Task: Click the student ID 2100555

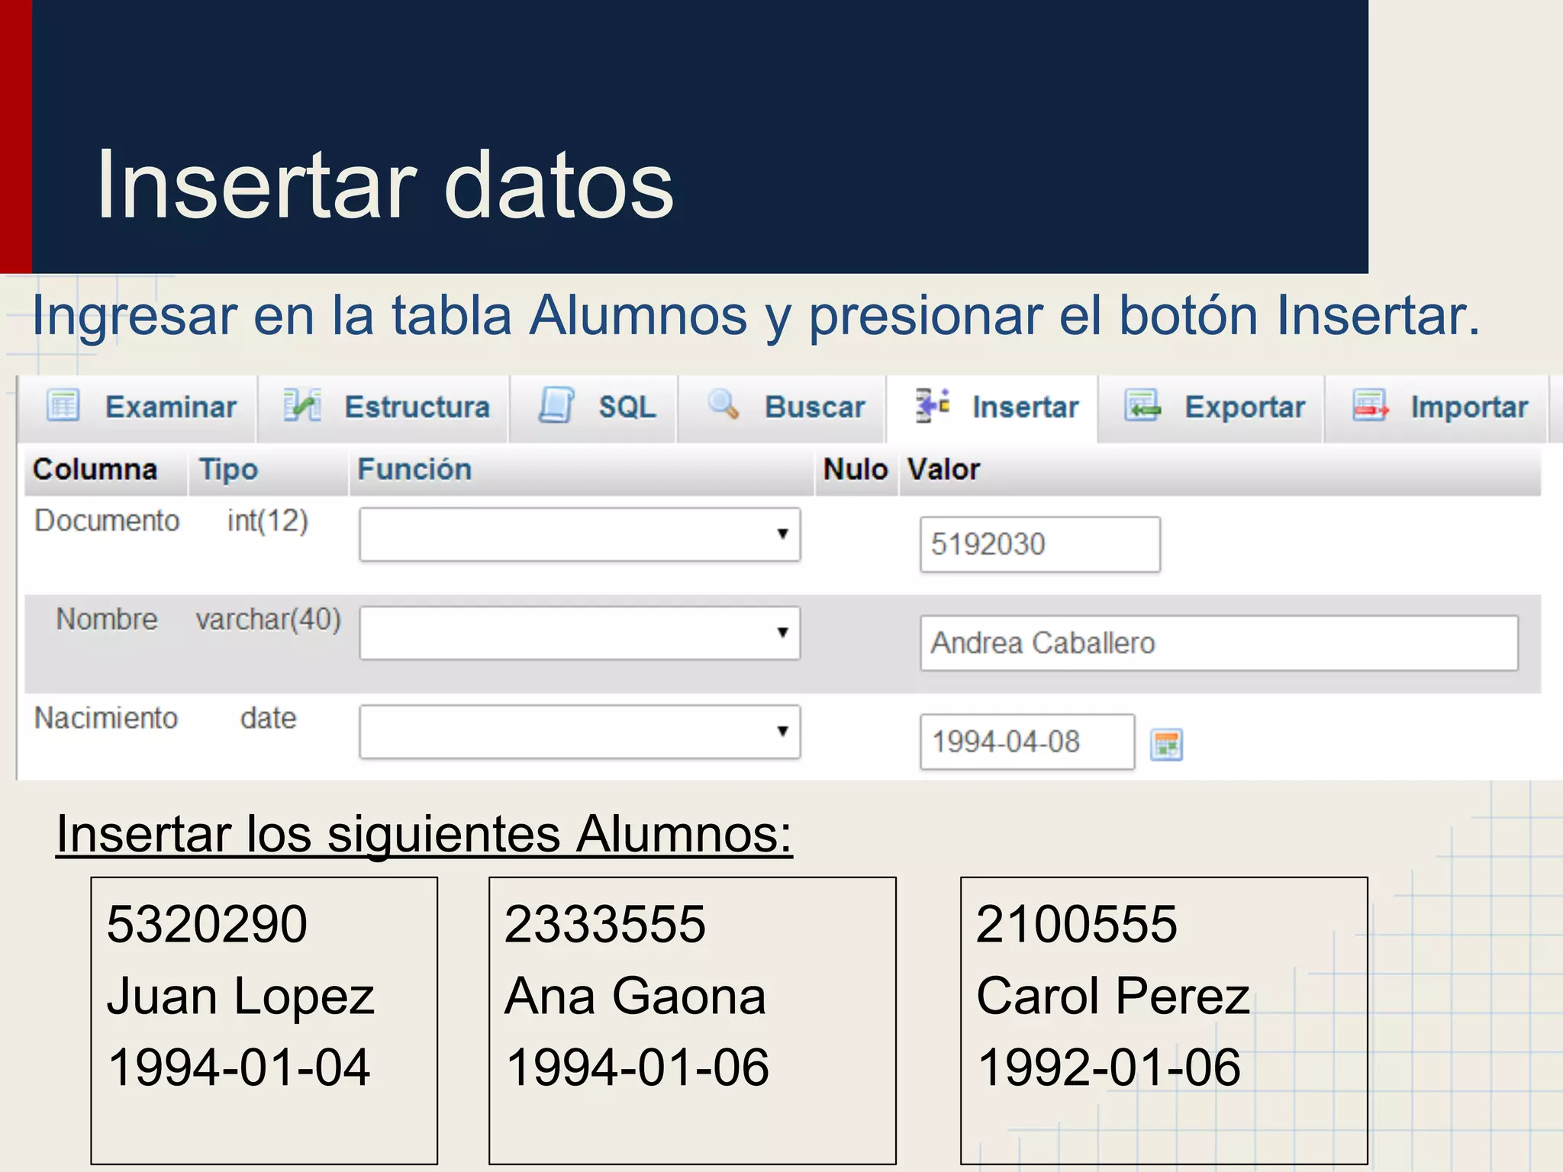Action: click(1077, 924)
